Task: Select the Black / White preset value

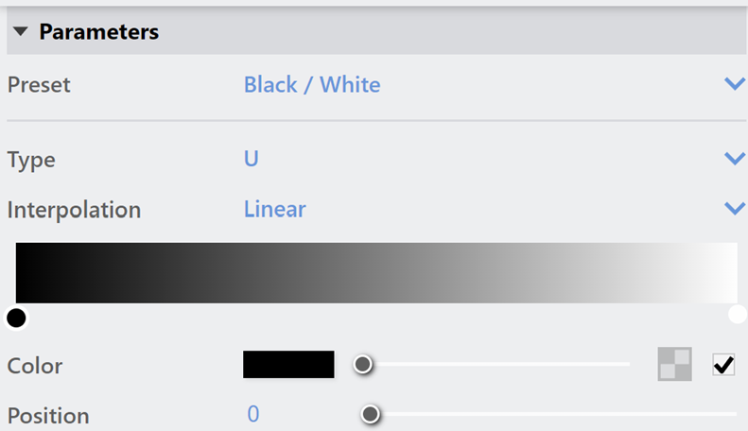Action: pos(312,84)
